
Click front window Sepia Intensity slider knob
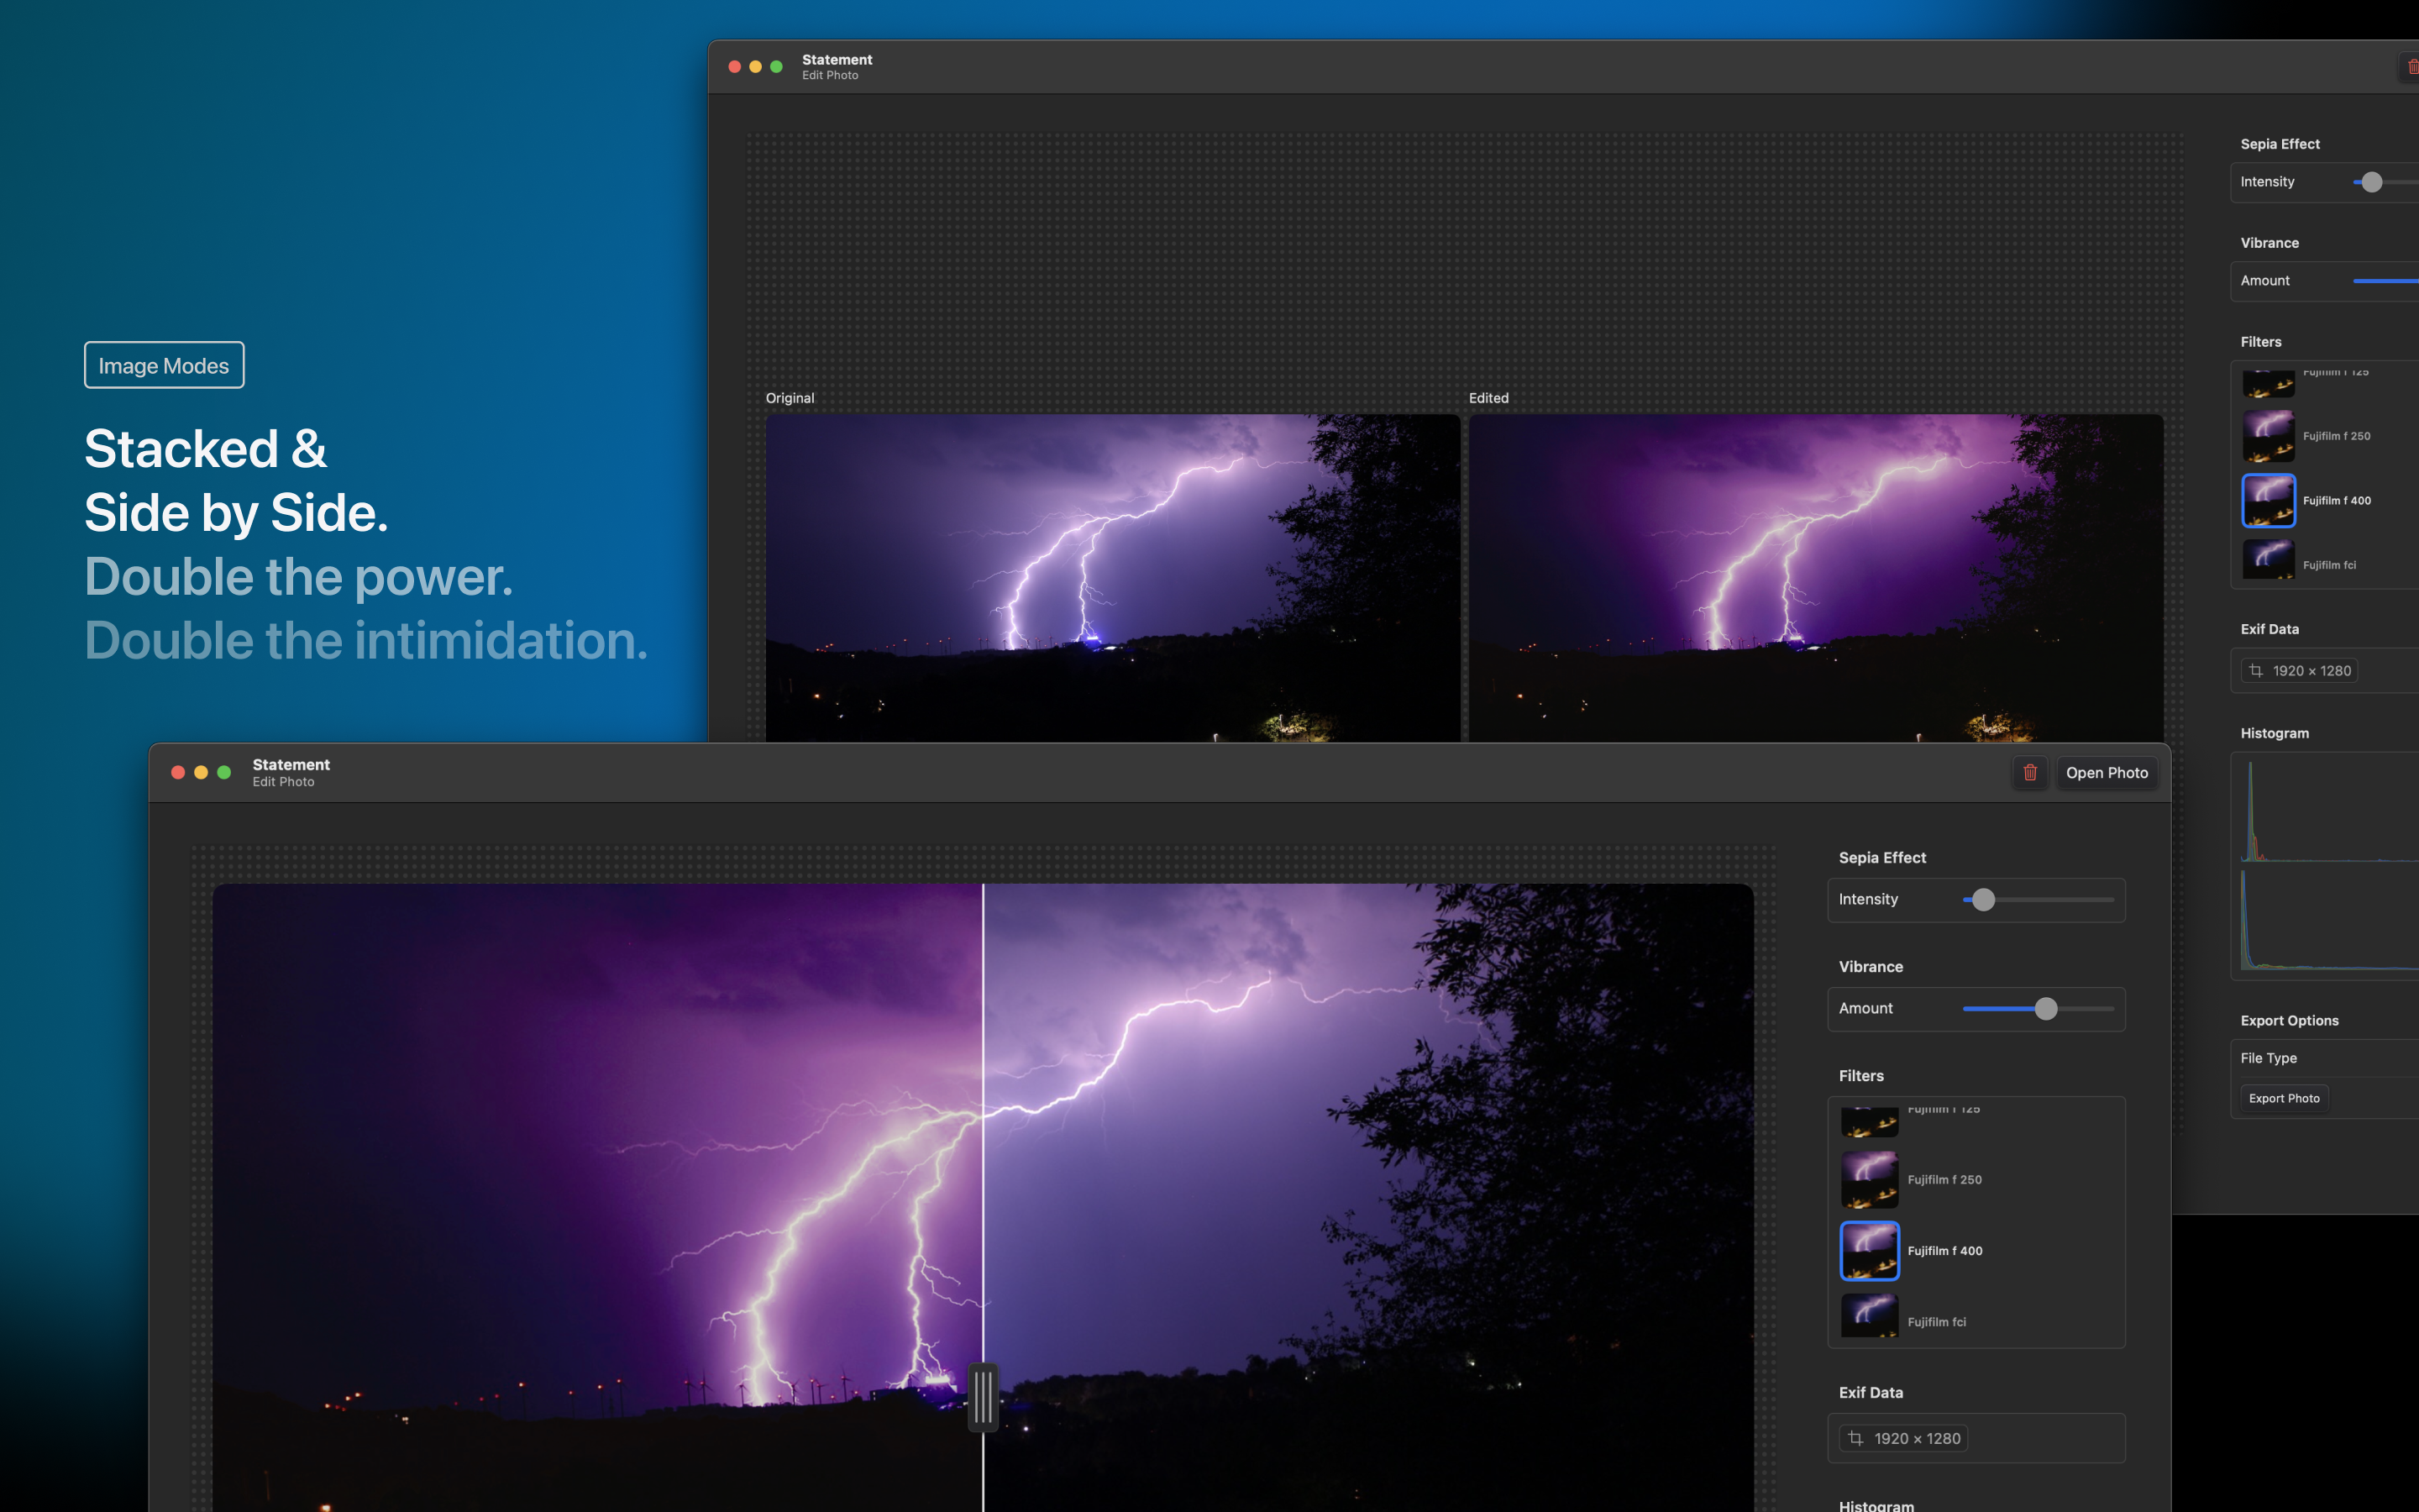coord(1983,900)
